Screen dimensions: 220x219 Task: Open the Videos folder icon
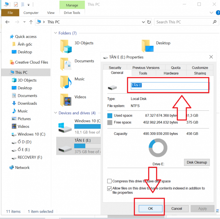tap(66, 100)
